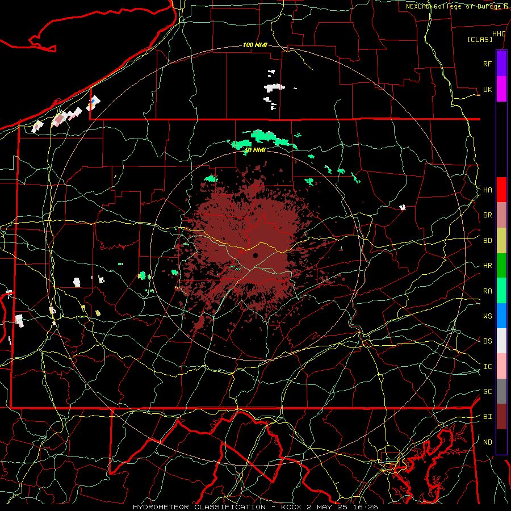Click the HR legend label
Screen dimensions: 511x511
[x=487, y=266]
